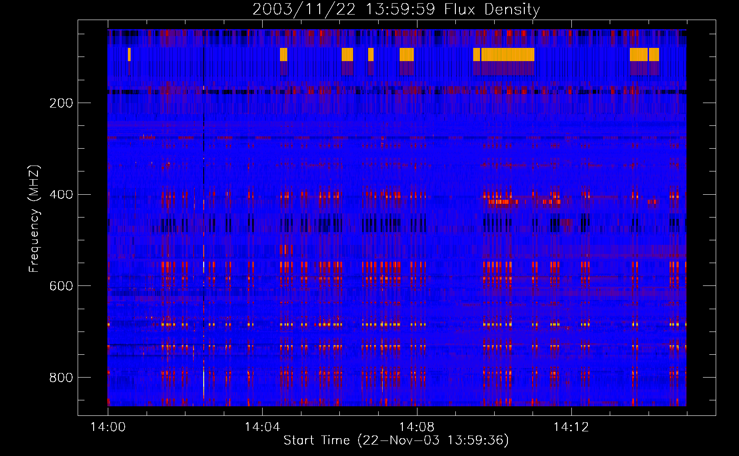Screen dimensions: 739x456
Task: Click the 'Frequency (MHZ)' axis label
Action: tap(34, 219)
